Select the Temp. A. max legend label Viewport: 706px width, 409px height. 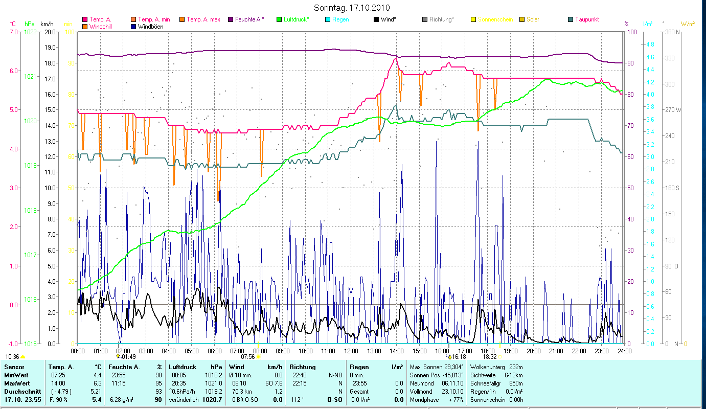(203, 20)
